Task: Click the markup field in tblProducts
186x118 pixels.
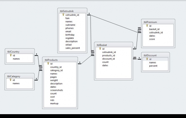Action: (54, 103)
